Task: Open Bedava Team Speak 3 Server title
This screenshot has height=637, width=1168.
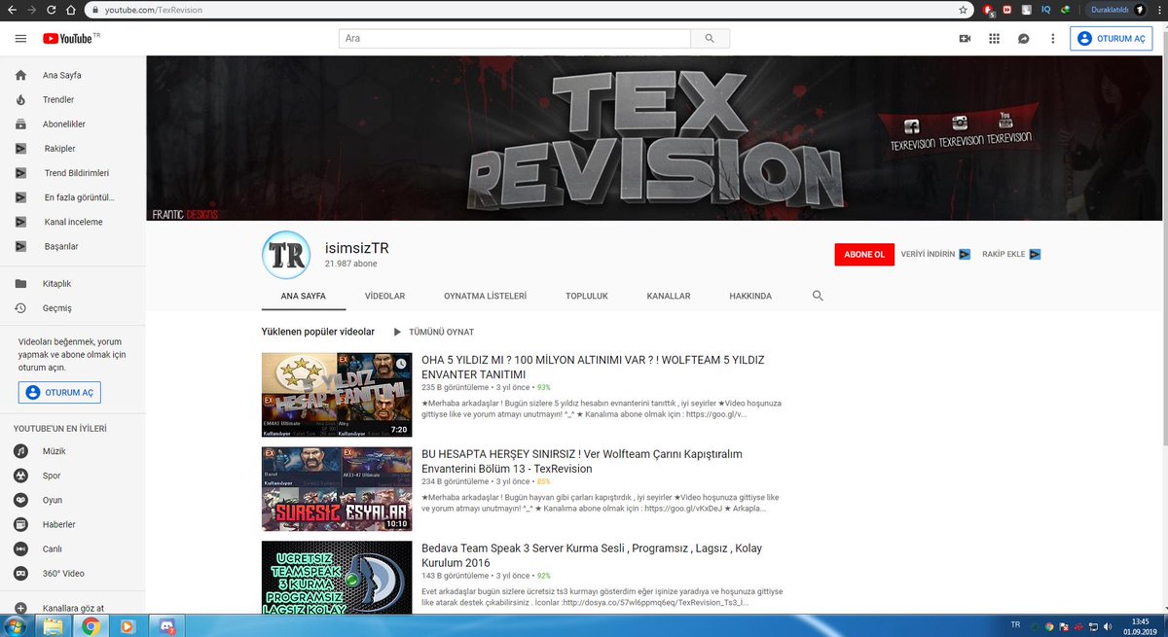Action: 591,555
